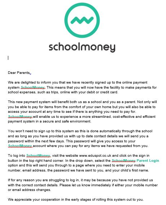Click the www.eduspot.co.uk website address
166x205 pixels.
(x=95, y=156)
